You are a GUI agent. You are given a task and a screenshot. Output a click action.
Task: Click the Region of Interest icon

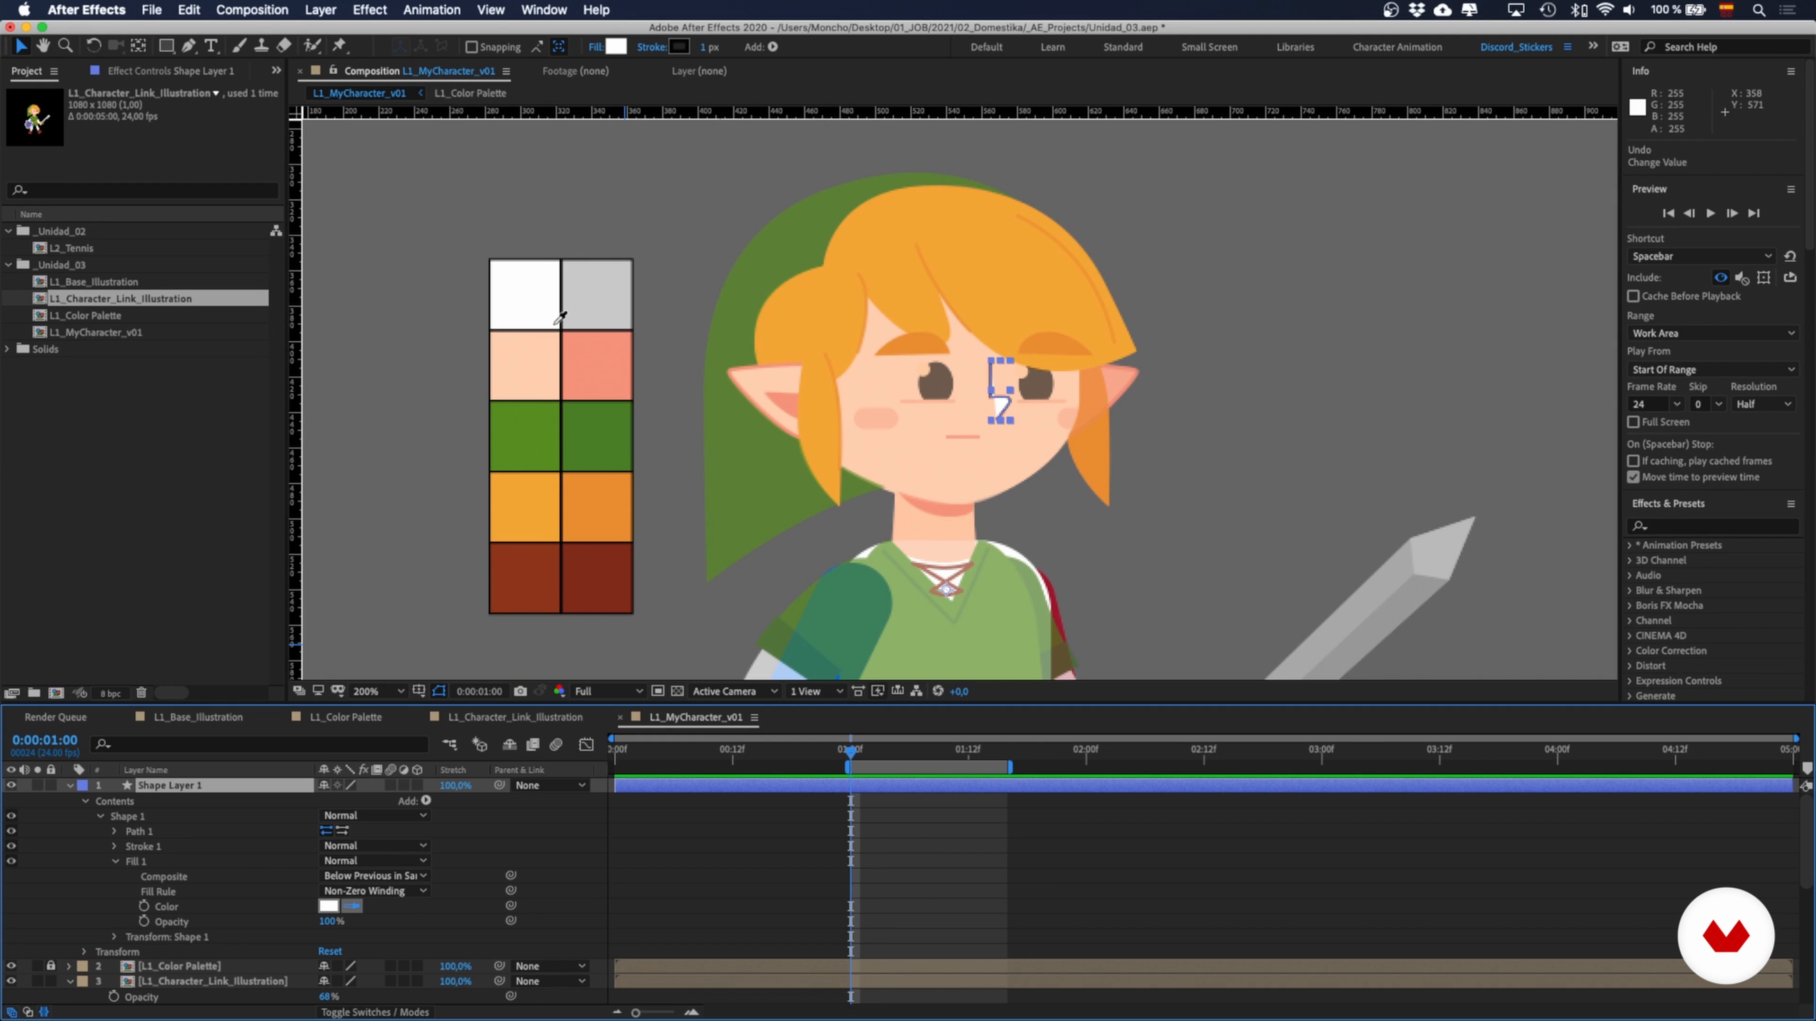(658, 691)
